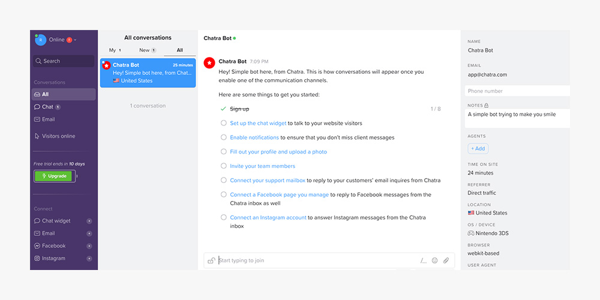This screenshot has height=300, width=600.
Task: Toggle the circle beside Enable notifications
Action: tap(223, 137)
